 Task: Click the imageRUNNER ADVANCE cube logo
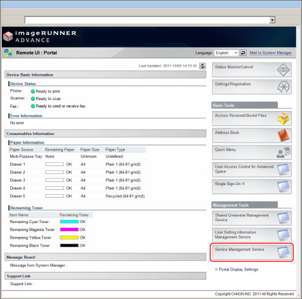(8, 37)
